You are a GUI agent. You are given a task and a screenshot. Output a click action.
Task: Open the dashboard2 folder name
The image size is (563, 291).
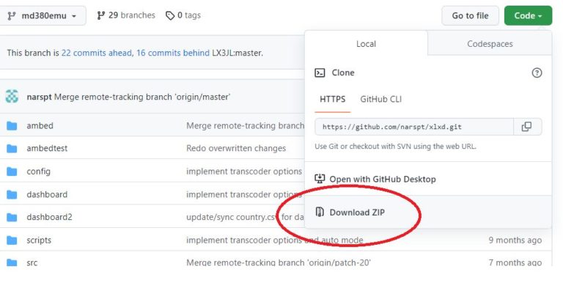coord(49,218)
